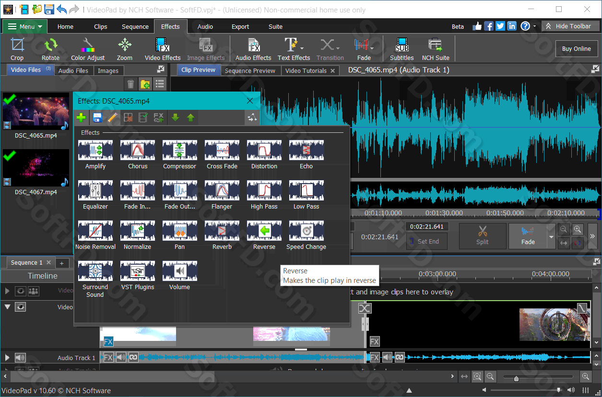602x397 pixels.
Task: Open the Color Adjust tool
Action: coord(88,49)
